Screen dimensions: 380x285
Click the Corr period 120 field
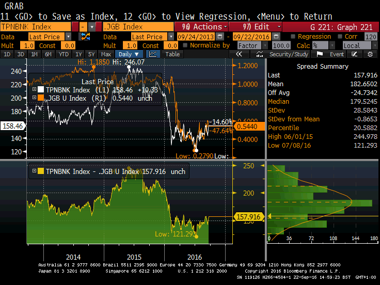click(371, 37)
